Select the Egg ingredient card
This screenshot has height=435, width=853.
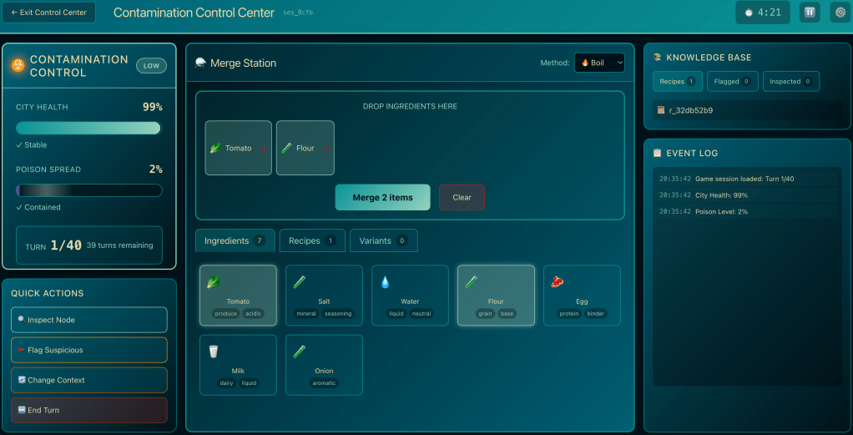pos(582,295)
